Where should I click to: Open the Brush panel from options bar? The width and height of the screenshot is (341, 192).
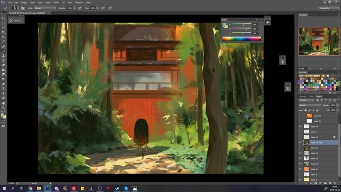23,8
